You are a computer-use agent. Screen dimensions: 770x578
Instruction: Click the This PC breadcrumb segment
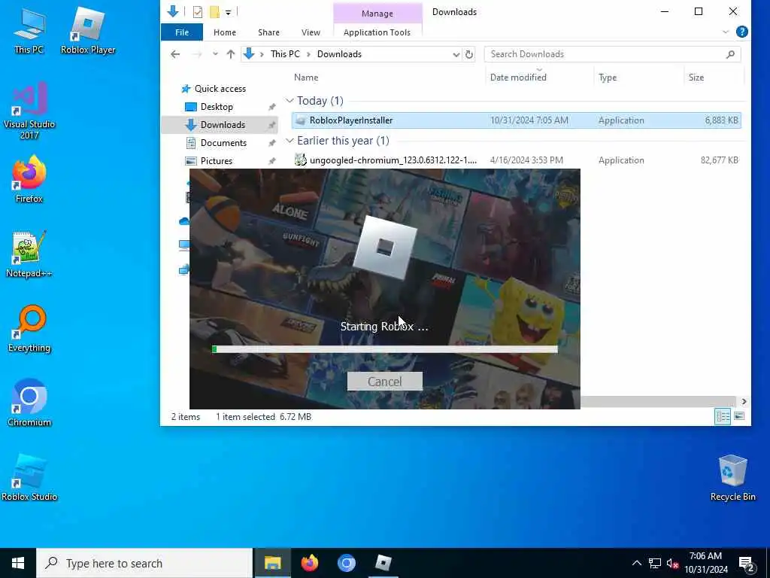(285, 54)
